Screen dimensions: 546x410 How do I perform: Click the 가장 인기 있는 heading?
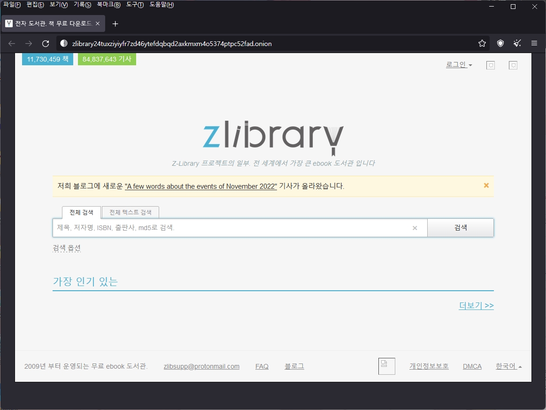85,281
